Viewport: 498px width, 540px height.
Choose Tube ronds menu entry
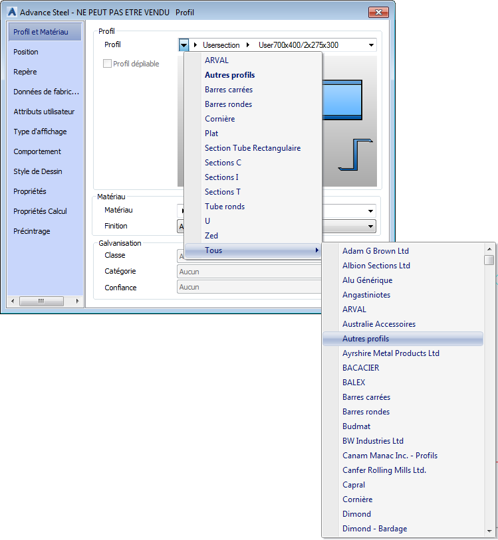click(x=253, y=207)
